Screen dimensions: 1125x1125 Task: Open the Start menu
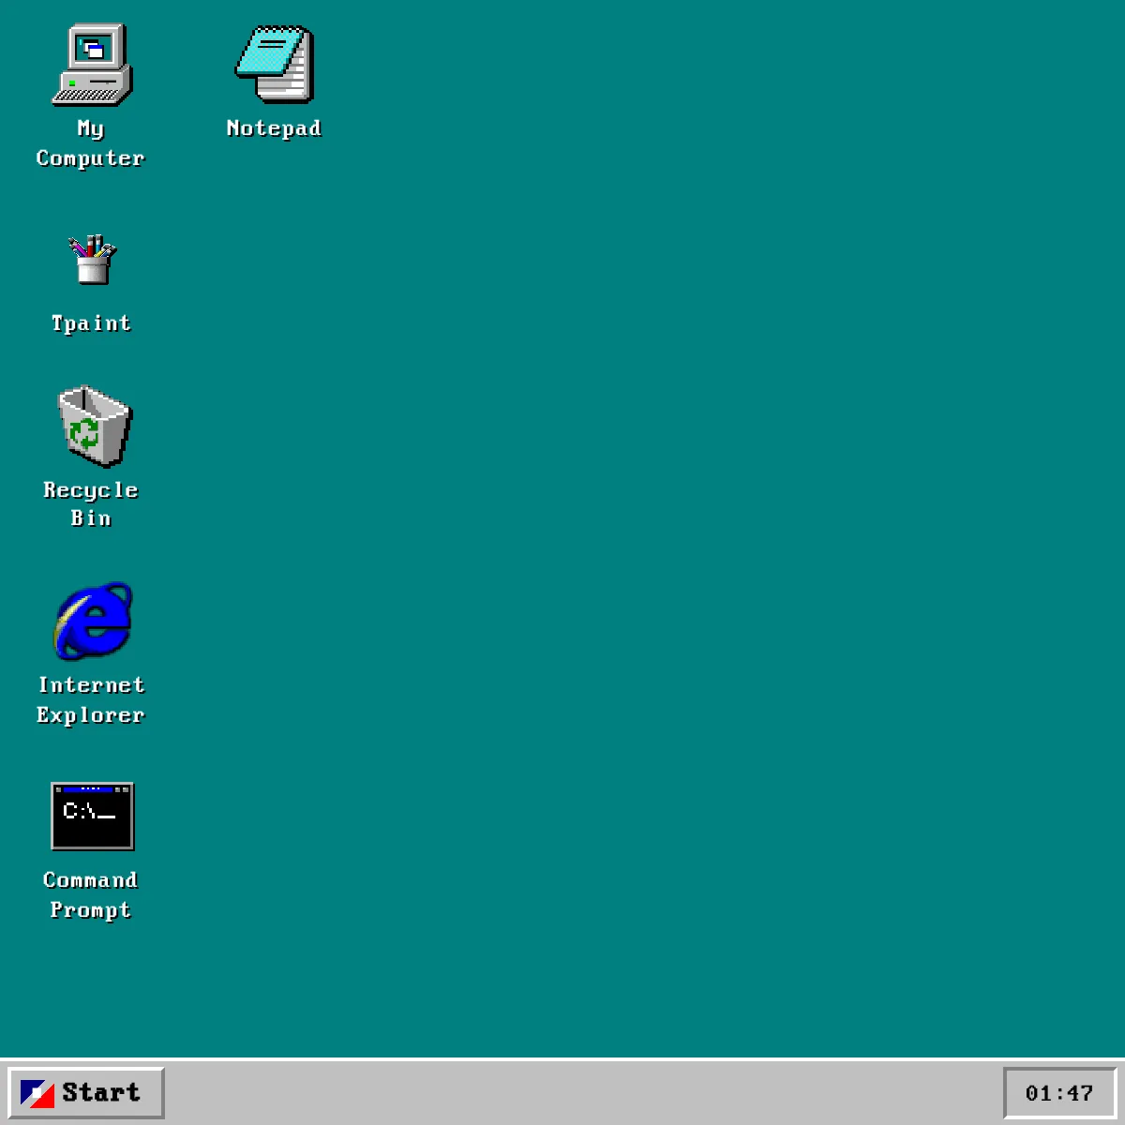pyautogui.click(x=85, y=1092)
